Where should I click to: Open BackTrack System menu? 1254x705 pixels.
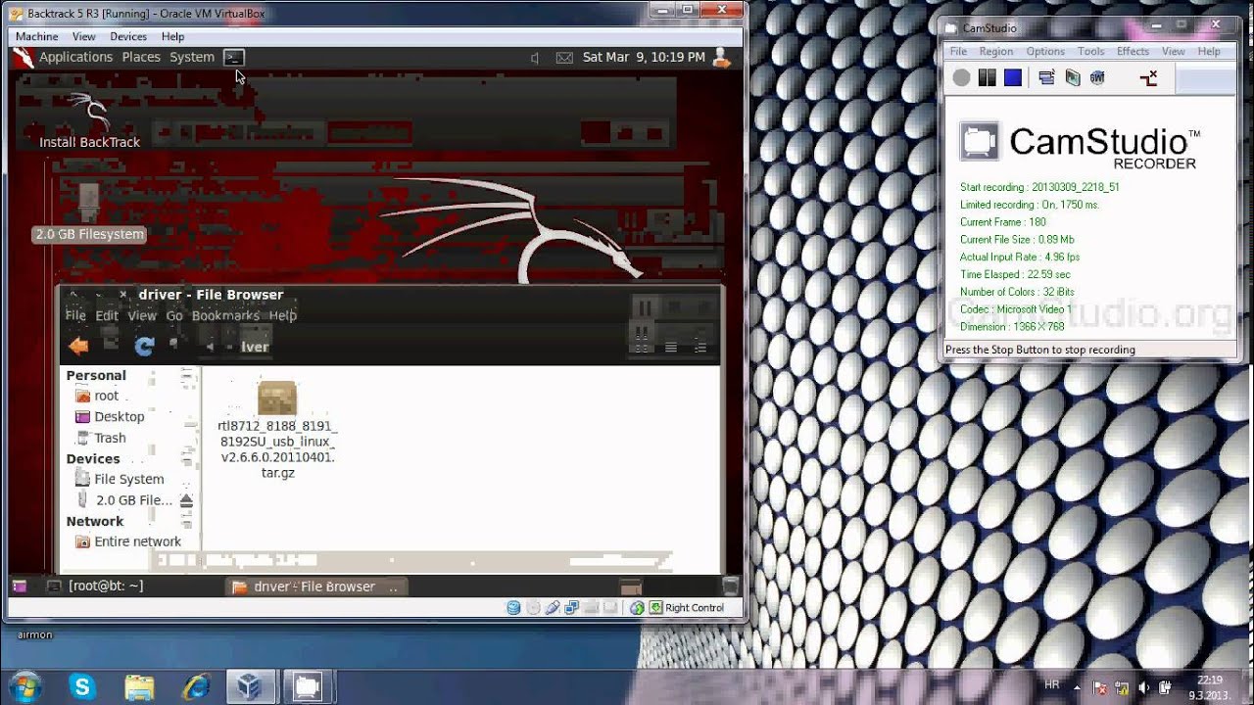pyautogui.click(x=192, y=57)
